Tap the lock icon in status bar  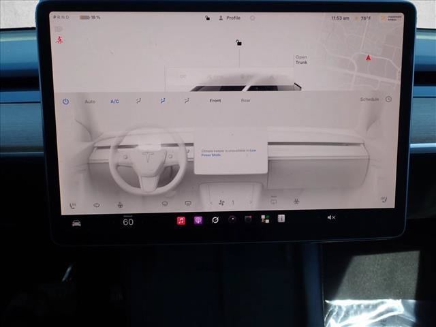[207, 18]
